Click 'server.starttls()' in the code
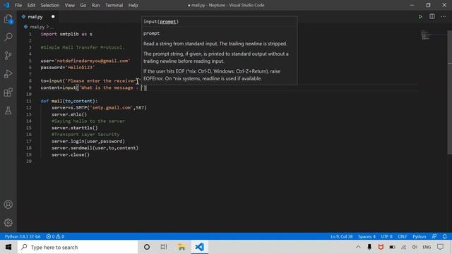The height and width of the screenshot is (254, 452). pyautogui.click(x=75, y=128)
